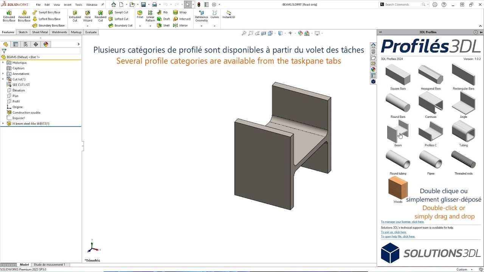The width and height of the screenshot is (484, 272).
Task: Select the Mirror feature
Action: pos(180,25)
